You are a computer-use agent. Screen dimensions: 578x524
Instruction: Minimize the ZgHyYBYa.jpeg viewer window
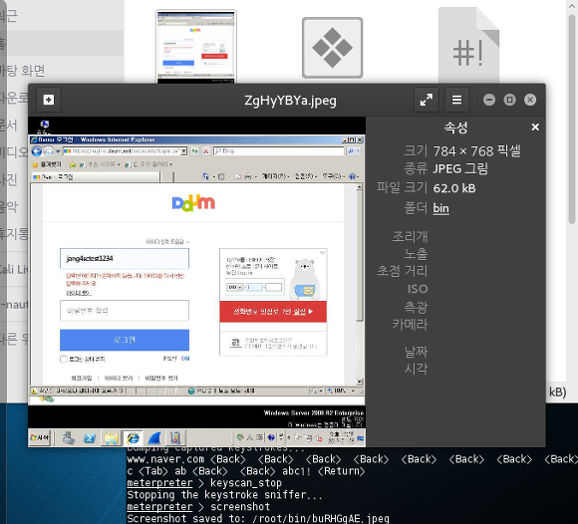489,100
